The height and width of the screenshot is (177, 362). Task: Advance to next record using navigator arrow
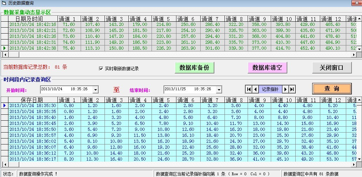click(286, 89)
